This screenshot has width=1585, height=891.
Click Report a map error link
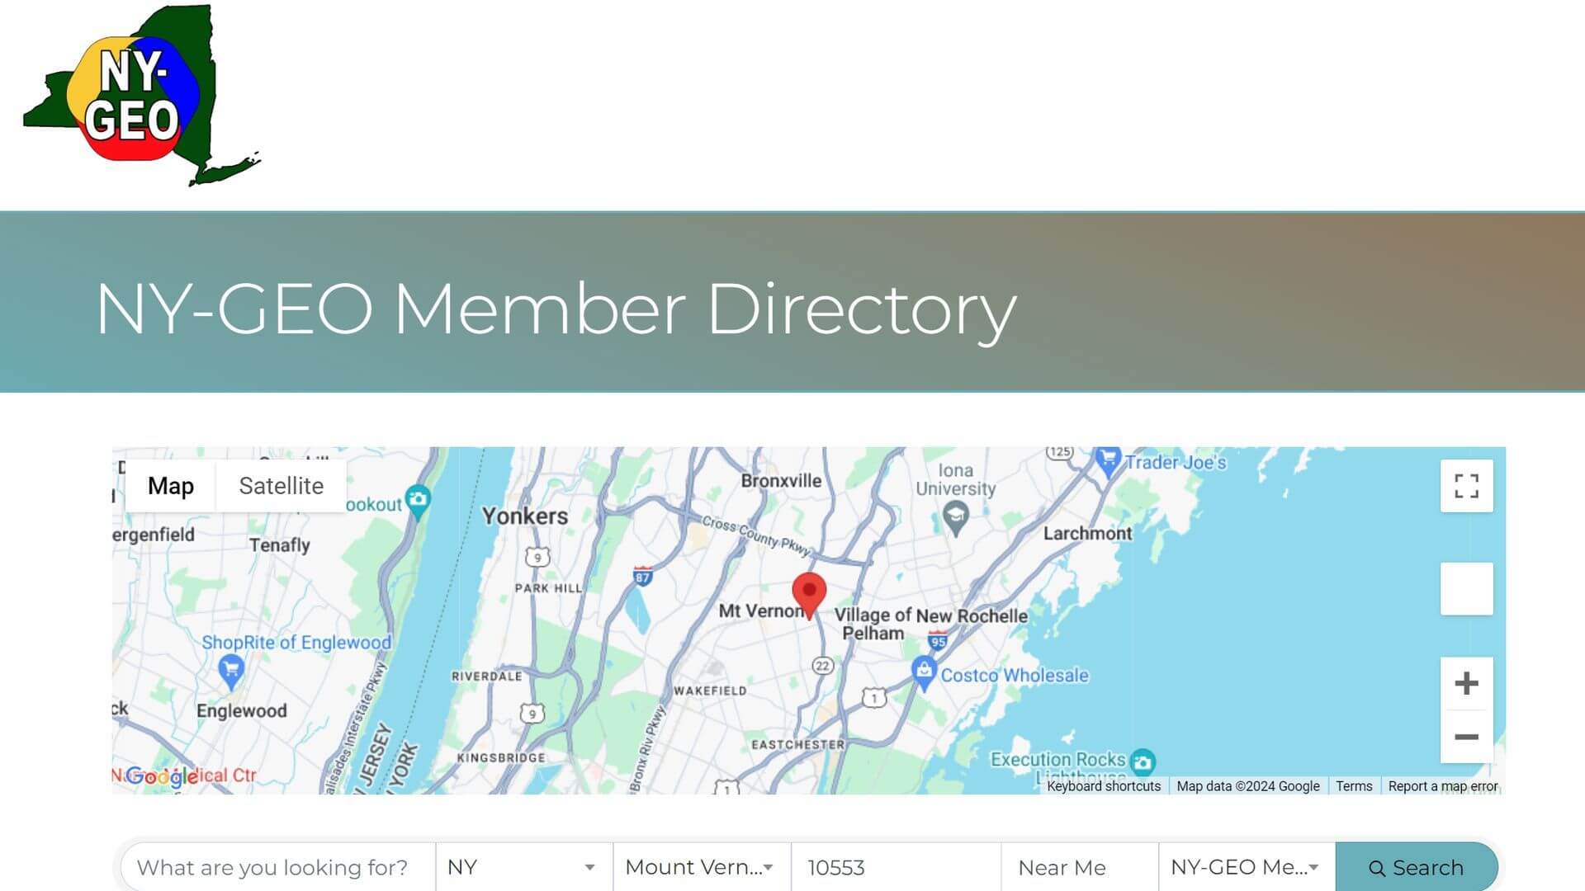1444,785
